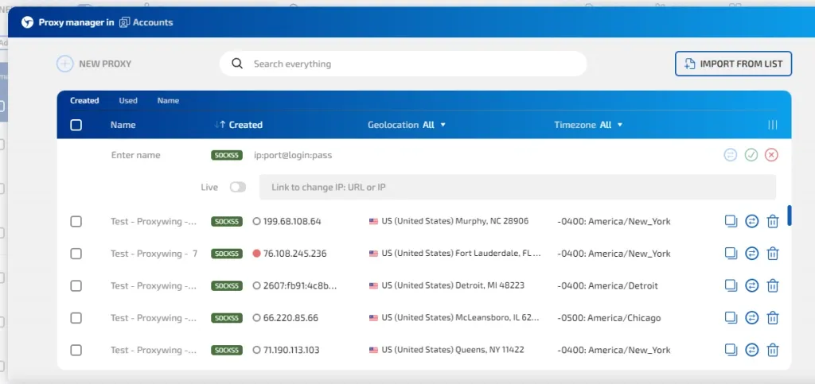Cancel new proxy with red X icon
The image size is (815, 384).
[770, 155]
